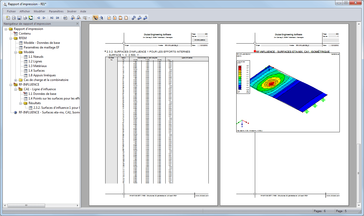Go to next page with right arrow

(44, 18)
